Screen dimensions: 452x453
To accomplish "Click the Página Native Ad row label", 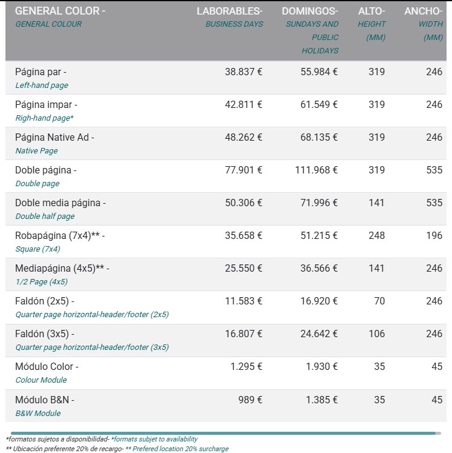I will point(55,137).
